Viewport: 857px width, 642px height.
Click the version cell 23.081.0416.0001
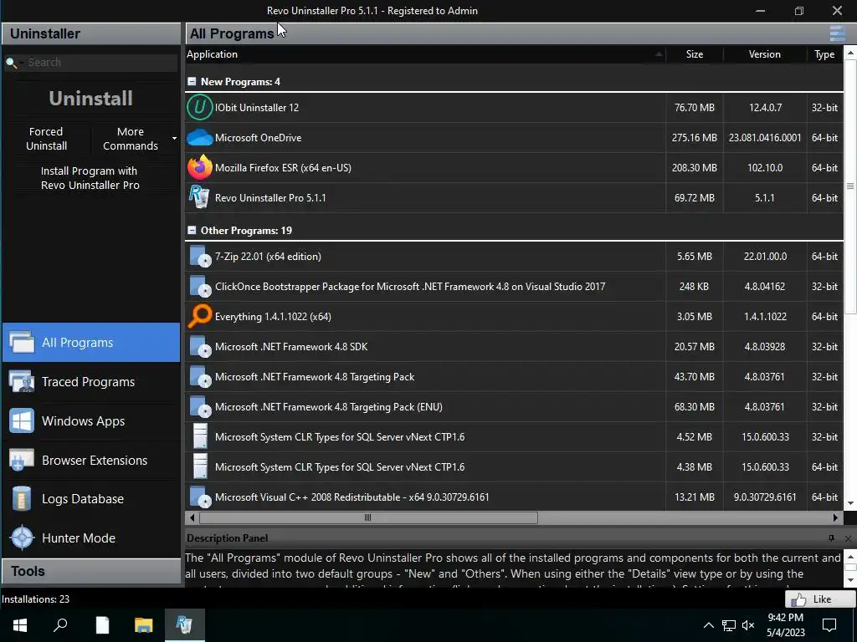click(765, 138)
